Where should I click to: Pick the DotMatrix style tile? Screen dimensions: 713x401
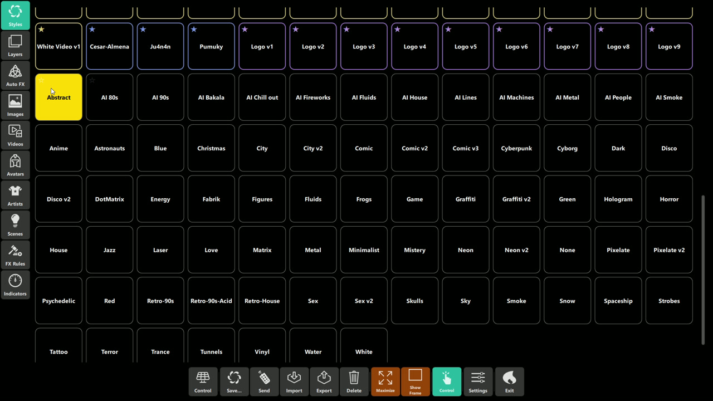(x=110, y=199)
